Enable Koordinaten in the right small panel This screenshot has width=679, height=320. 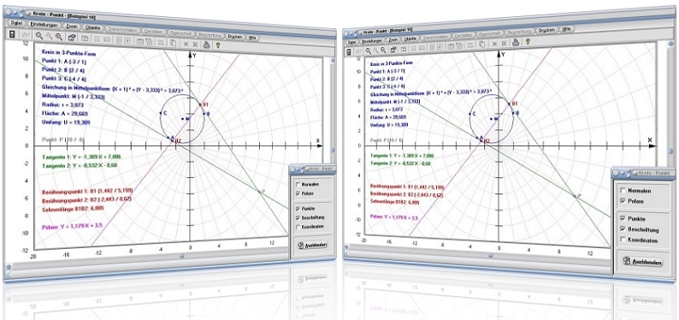pyautogui.click(x=623, y=240)
